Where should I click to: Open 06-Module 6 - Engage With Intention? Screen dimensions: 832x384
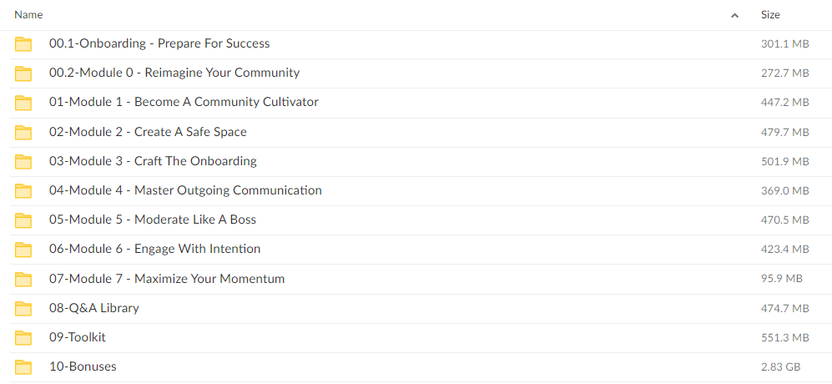pos(155,249)
